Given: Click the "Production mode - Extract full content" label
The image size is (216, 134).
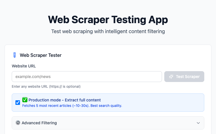Looking at the screenshot, I should [65, 100].
